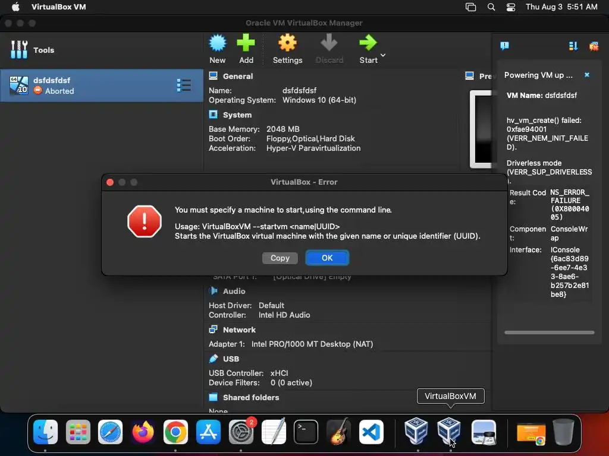Click Copy in the error dialog

click(x=280, y=258)
